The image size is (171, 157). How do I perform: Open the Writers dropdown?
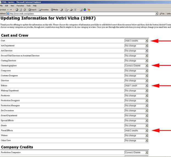pyautogui.click(x=136, y=136)
